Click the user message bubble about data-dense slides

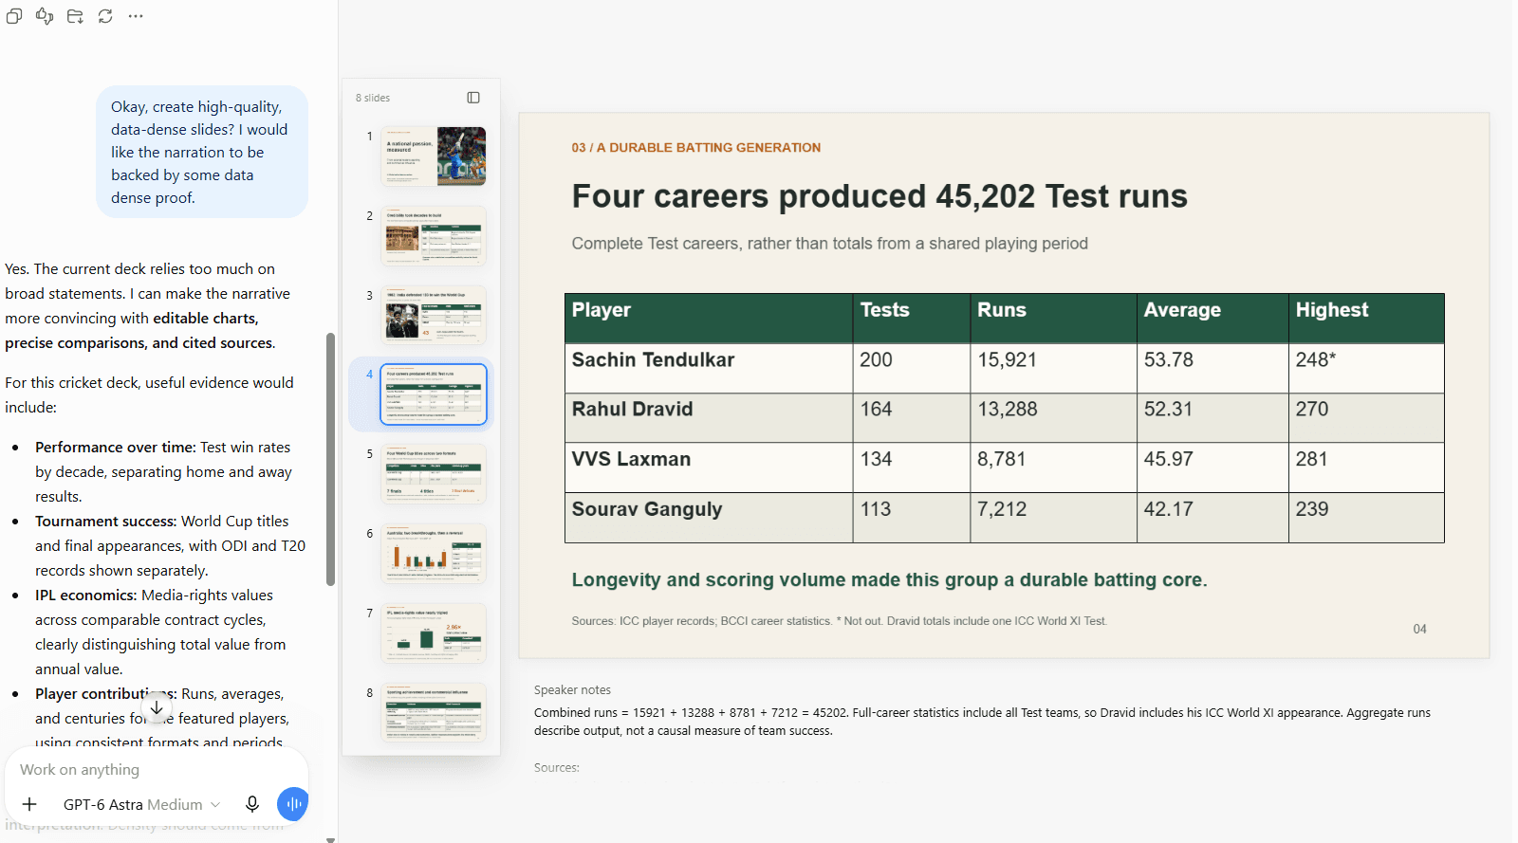(x=202, y=152)
